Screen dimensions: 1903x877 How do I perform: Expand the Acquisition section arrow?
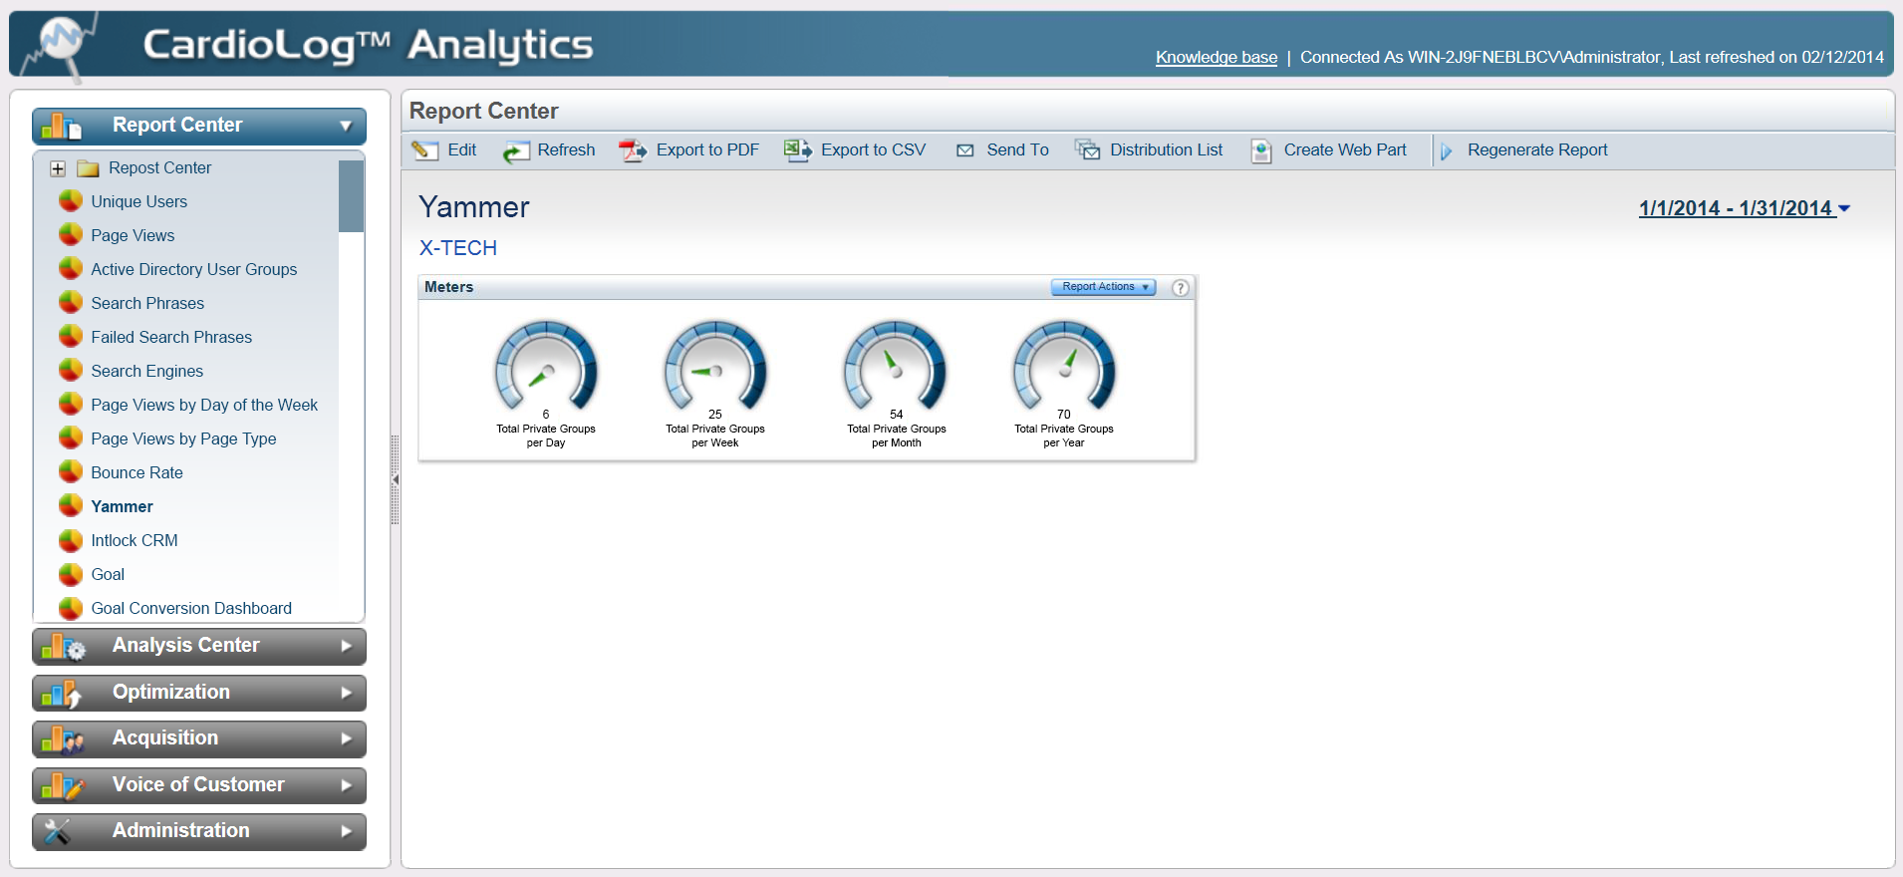coord(347,738)
